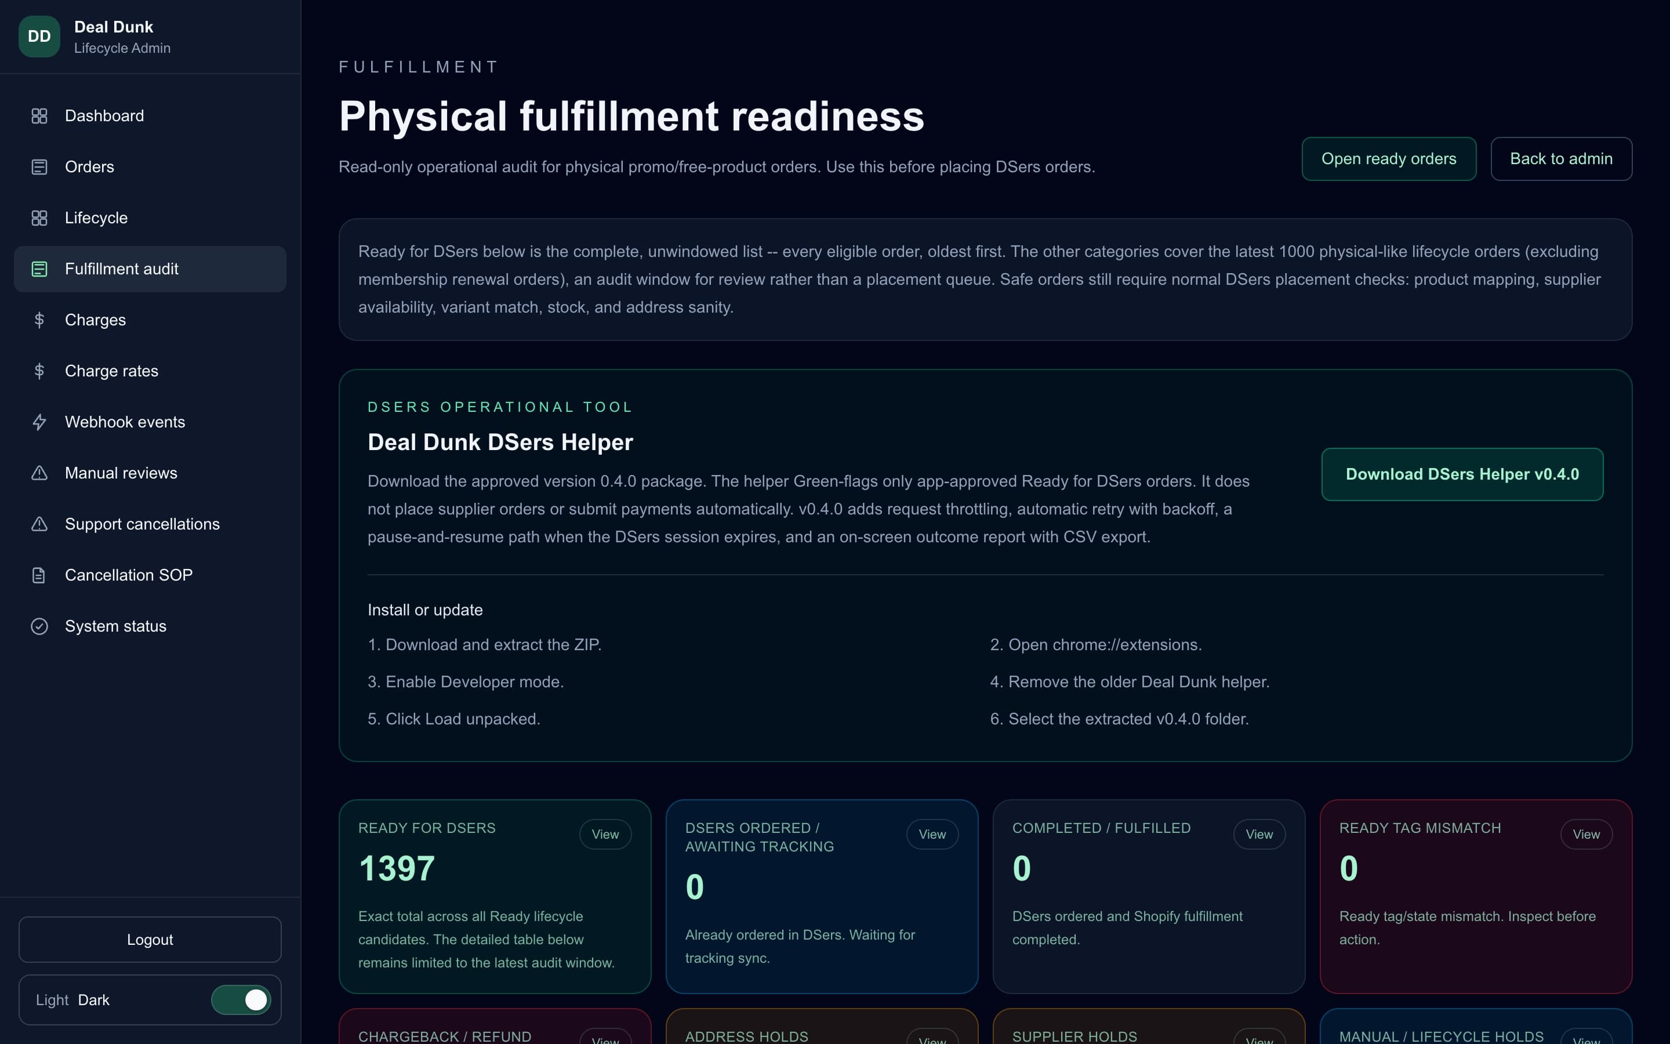Click the Manual reviews warning icon
This screenshot has width=1670, height=1044.
click(x=39, y=474)
